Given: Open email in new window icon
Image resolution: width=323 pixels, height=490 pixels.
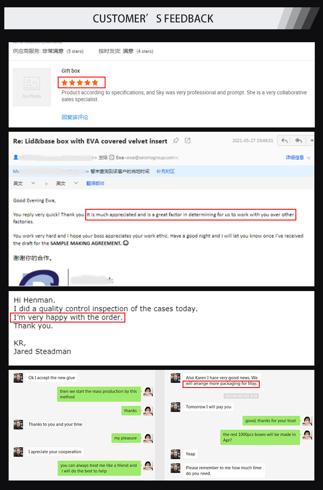Looking at the screenshot, I should 188,141.
